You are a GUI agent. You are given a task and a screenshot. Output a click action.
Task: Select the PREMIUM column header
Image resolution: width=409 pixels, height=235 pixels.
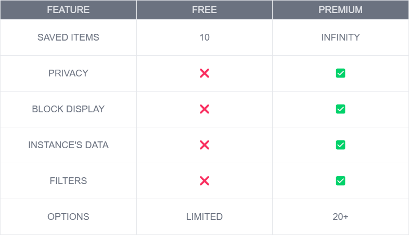(340, 10)
